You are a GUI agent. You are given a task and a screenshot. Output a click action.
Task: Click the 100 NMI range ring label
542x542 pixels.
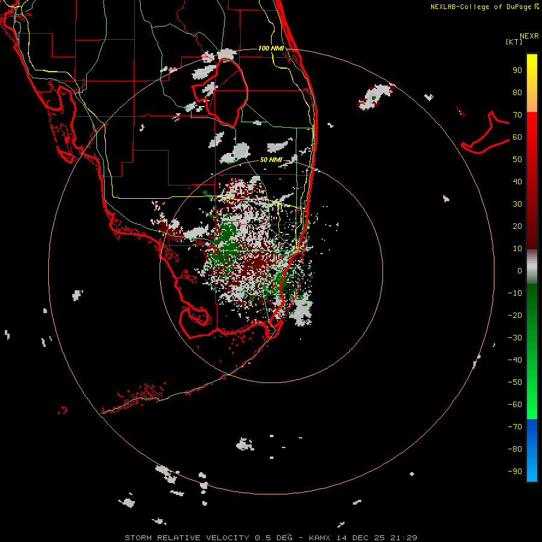pos(271,48)
